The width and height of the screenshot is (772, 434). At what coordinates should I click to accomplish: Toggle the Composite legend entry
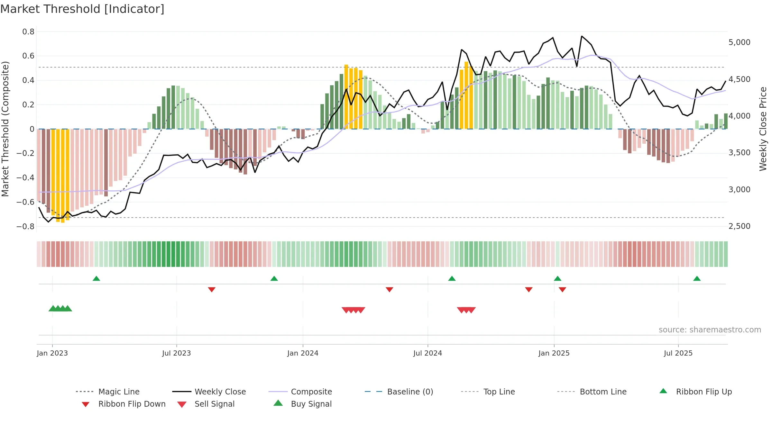click(300, 392)
